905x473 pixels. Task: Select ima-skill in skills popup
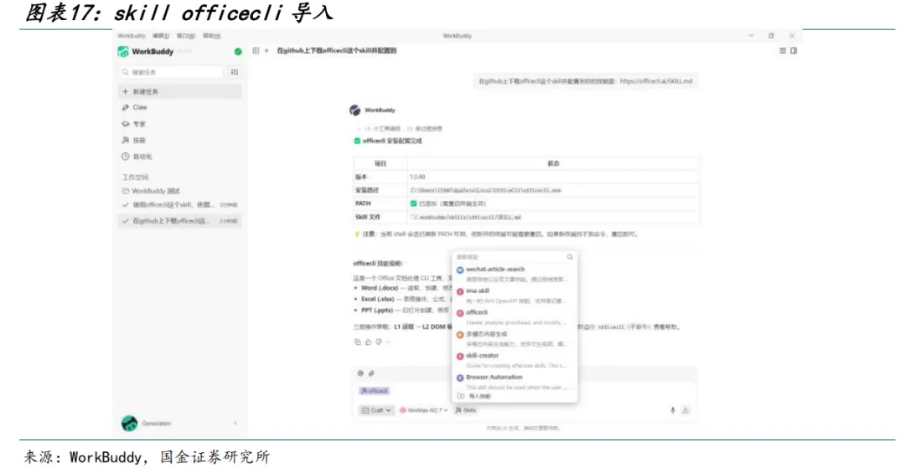point(515,296)
